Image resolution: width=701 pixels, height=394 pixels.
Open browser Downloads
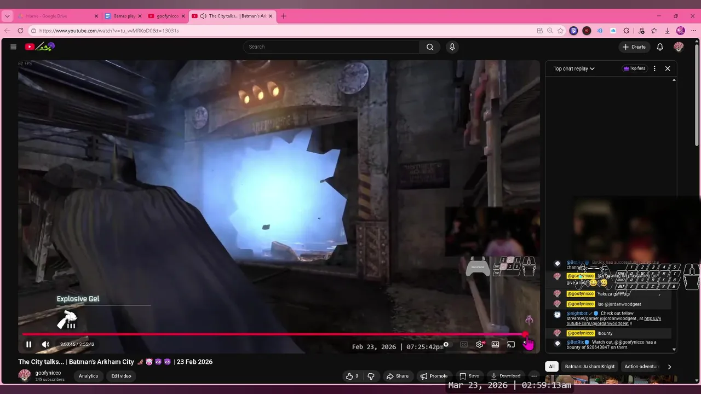coord(667,31)
